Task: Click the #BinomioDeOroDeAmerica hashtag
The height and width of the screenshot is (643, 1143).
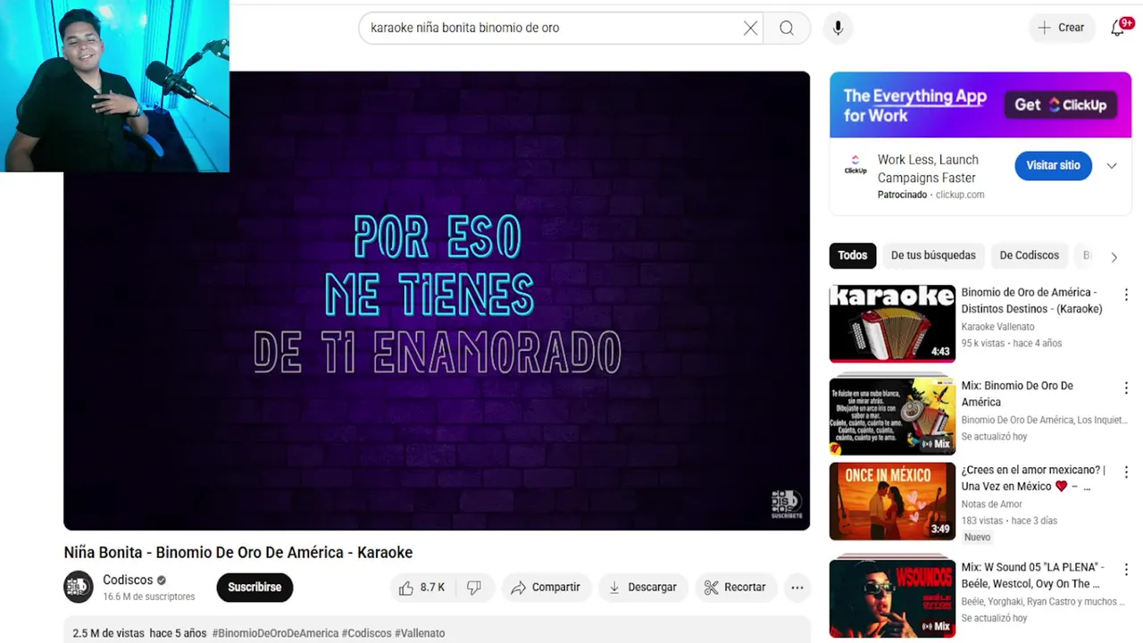Action: (x=275, y=633)
